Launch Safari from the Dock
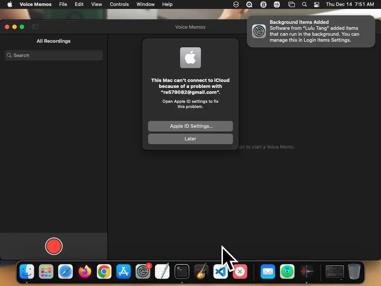 65,271
